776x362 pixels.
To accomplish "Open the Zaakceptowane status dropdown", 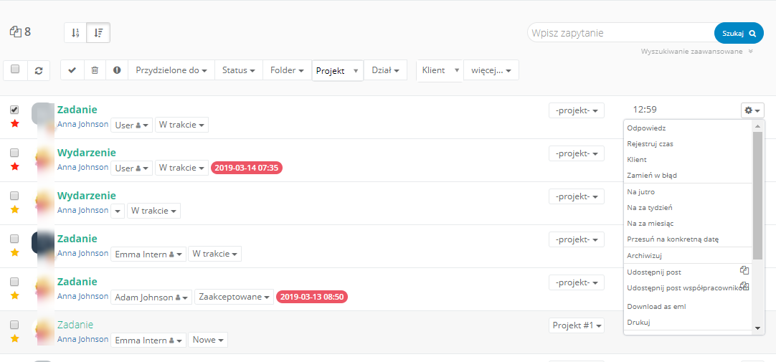I will coord(234,297).
